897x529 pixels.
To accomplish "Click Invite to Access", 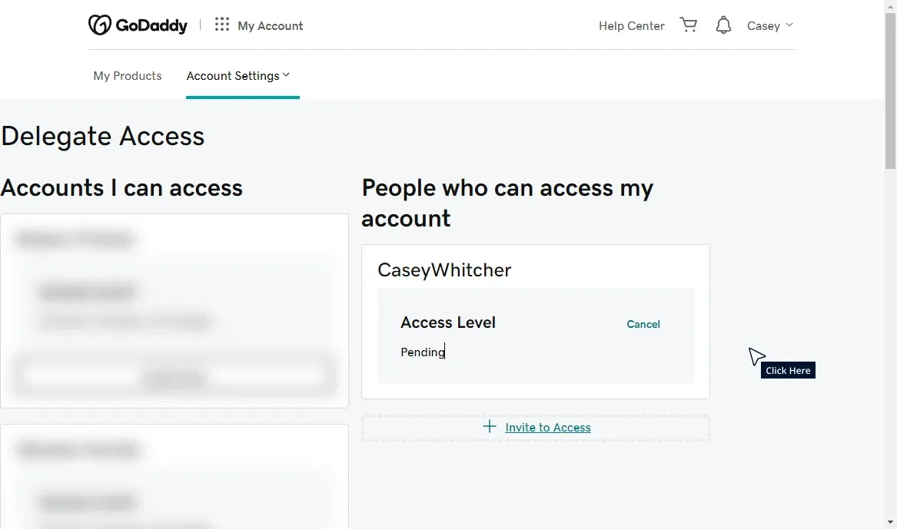I will [x=547, y=427].
